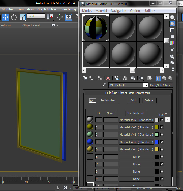Open Navigation menu in Material Editor
The image size is (183, 191).
pyautogui.click(x=119, y=11)
